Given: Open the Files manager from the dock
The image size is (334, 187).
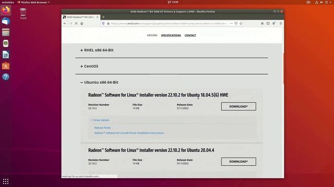Looking at the screenshot, I should pos(6,32).
